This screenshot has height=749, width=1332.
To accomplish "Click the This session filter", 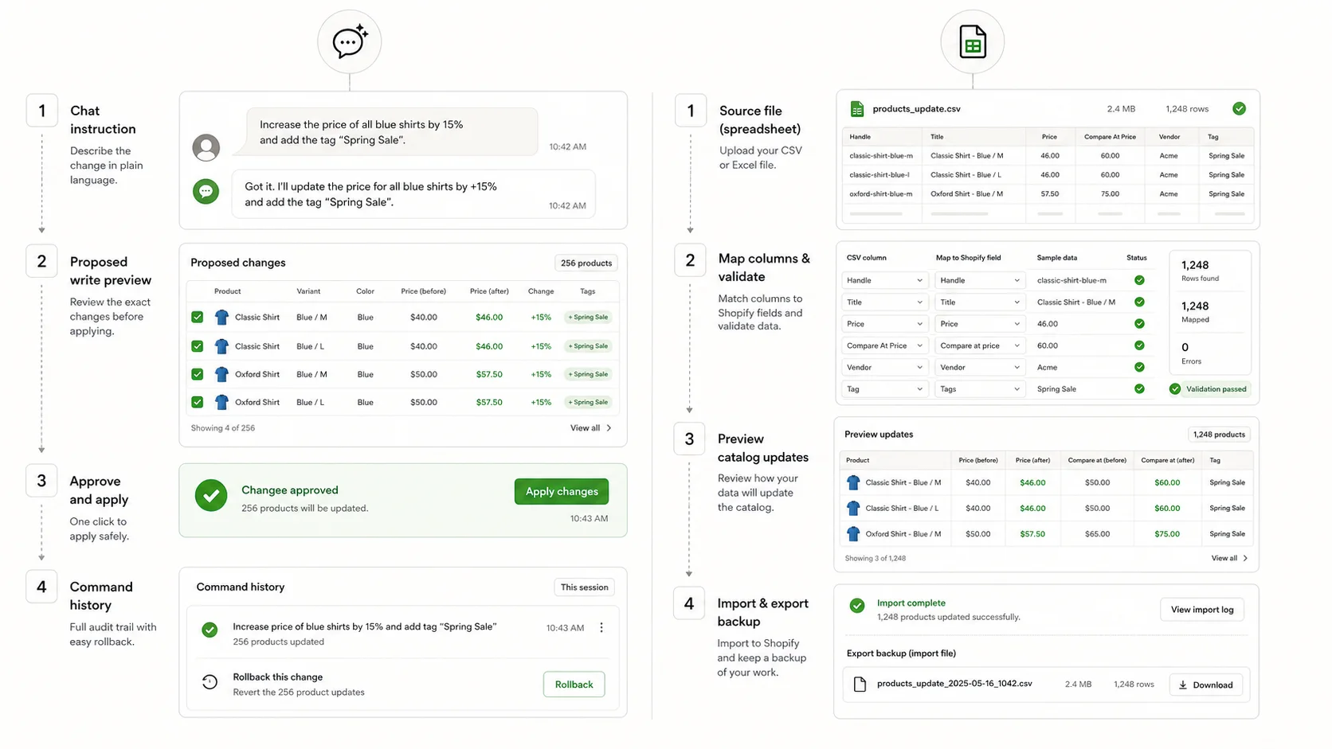I will (584, 587).
